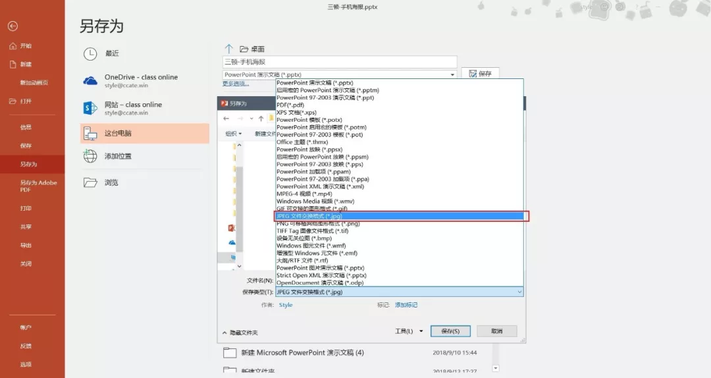Open the 更多选项... link
The image size is (711, 378).
(235, 84)
